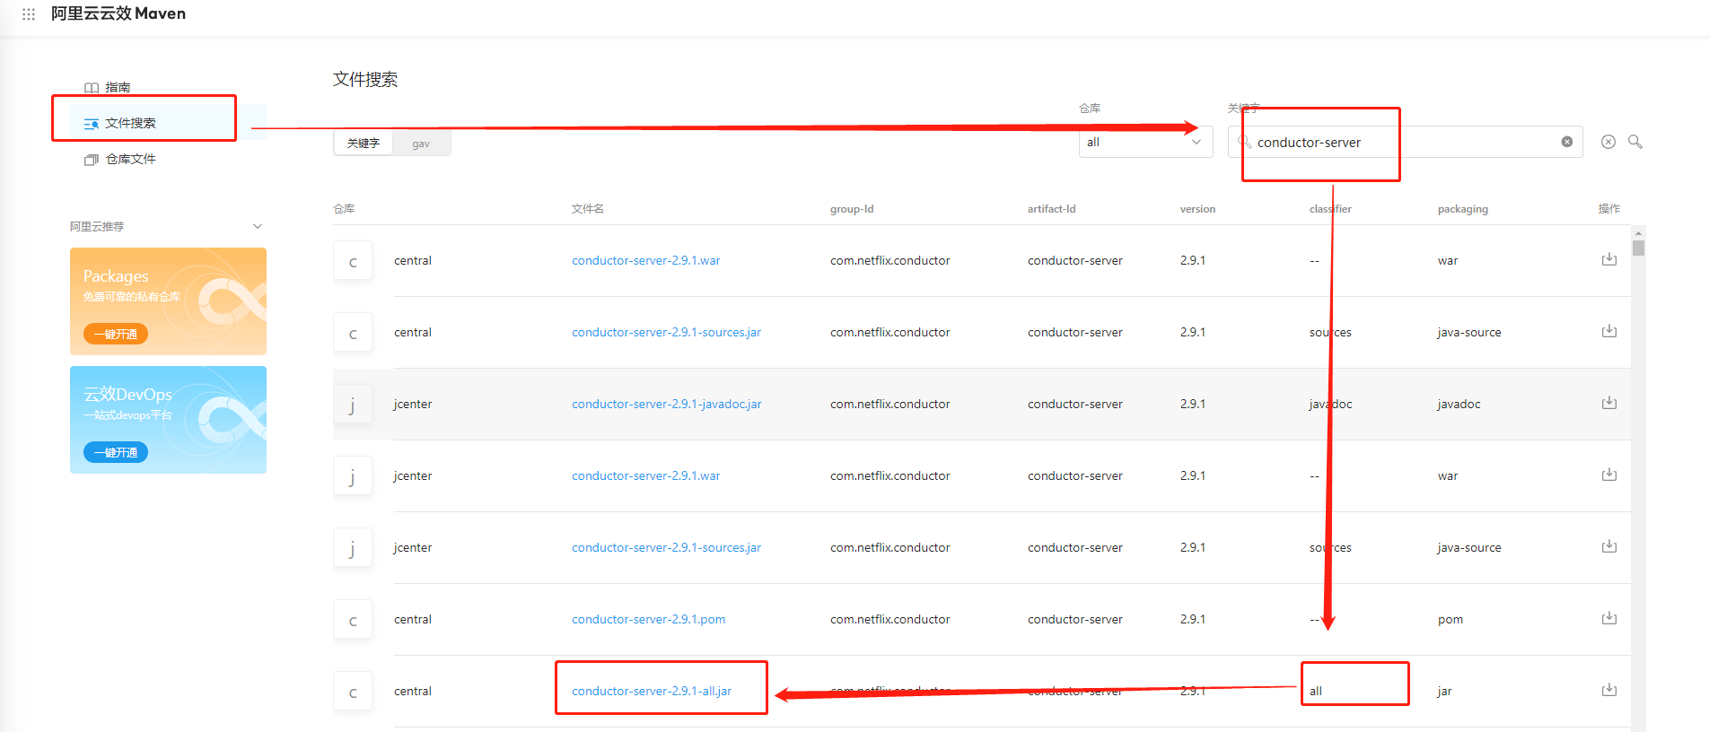Viewport: 1709px width, 732px height.
Task: Click the 文件名 column header
Action: [588, 208]
